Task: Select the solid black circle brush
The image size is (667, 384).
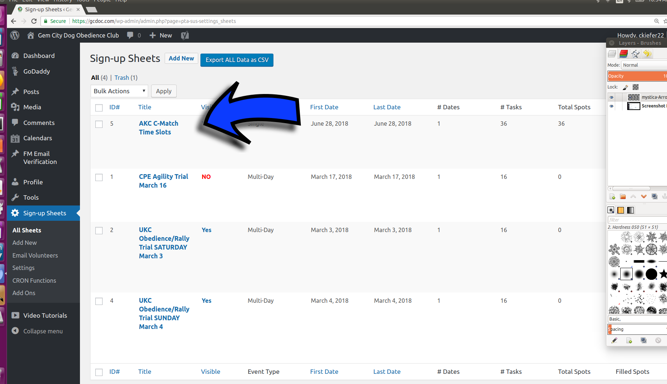Action: pyautogui.click(x=651, y=274)
